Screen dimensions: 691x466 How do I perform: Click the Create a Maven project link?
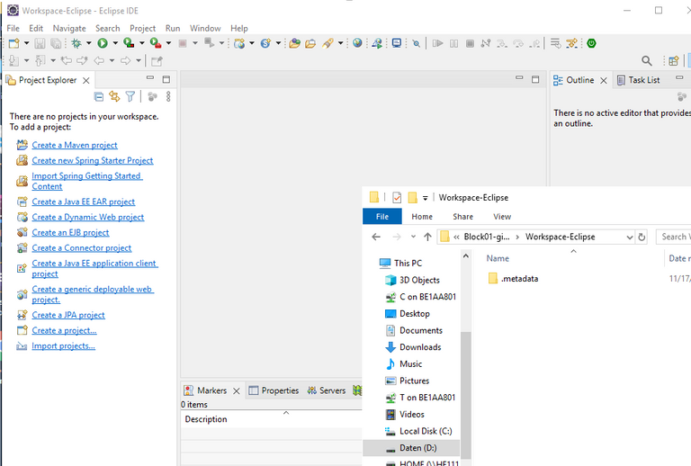75,145
